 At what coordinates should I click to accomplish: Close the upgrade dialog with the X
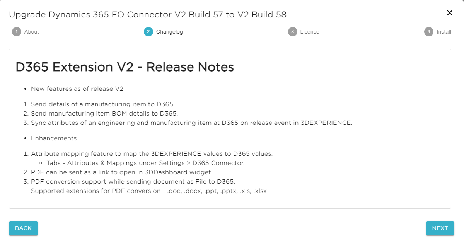pos(449,13)
